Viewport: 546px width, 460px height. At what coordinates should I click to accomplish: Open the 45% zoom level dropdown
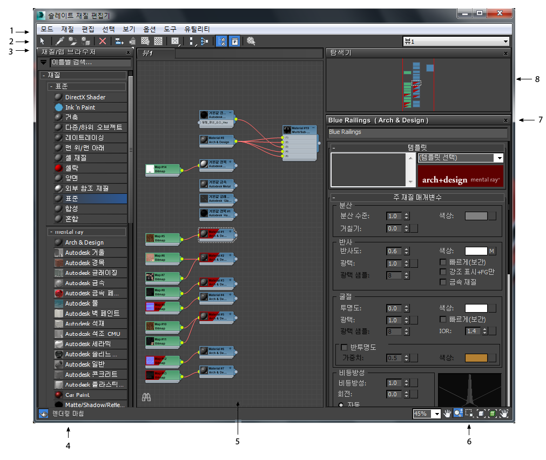point(437,414)
